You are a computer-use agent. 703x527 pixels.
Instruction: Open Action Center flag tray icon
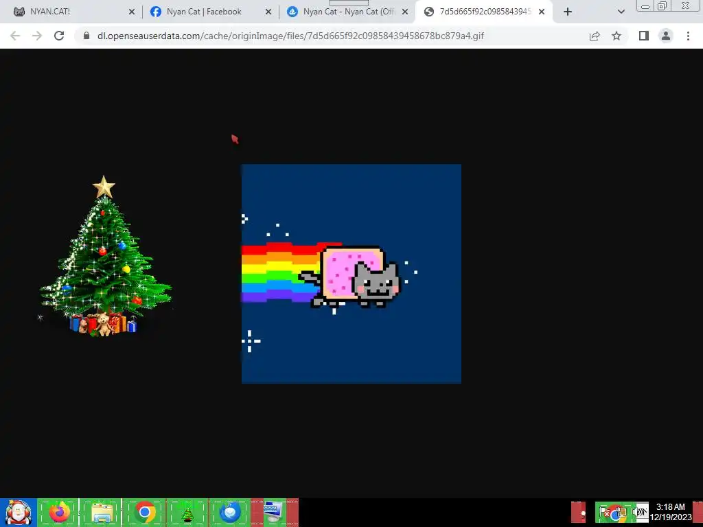[604, 512]
